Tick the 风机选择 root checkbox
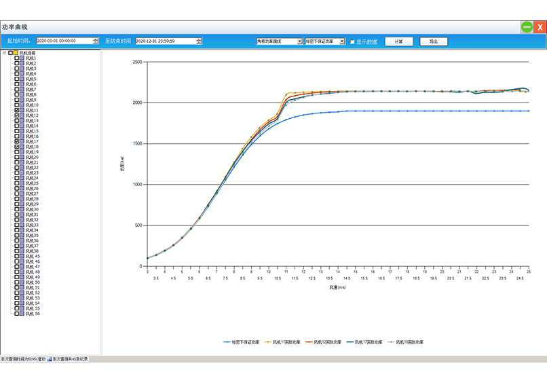The width and height of the screenshot is (547, 383). tap(10, 53)
